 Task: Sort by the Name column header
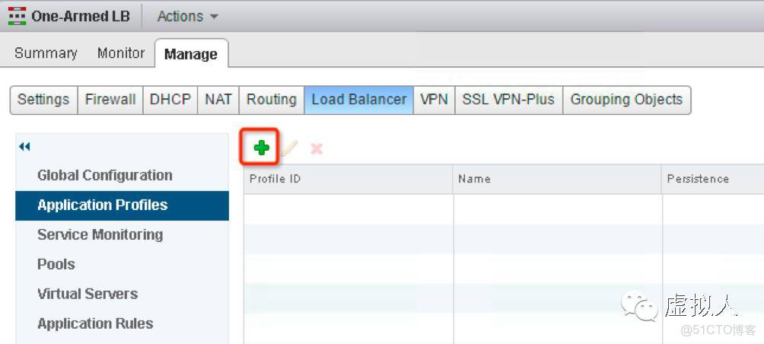[557, 179]
